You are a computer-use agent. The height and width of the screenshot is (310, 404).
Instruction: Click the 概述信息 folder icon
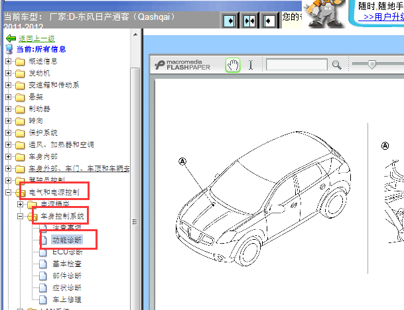(x=20, y=62)
